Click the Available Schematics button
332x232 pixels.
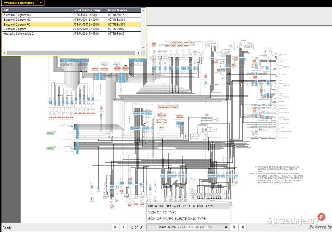tap(19, 3)
